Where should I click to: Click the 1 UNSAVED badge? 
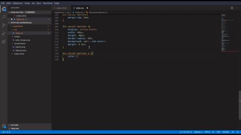tap(30, 12)
